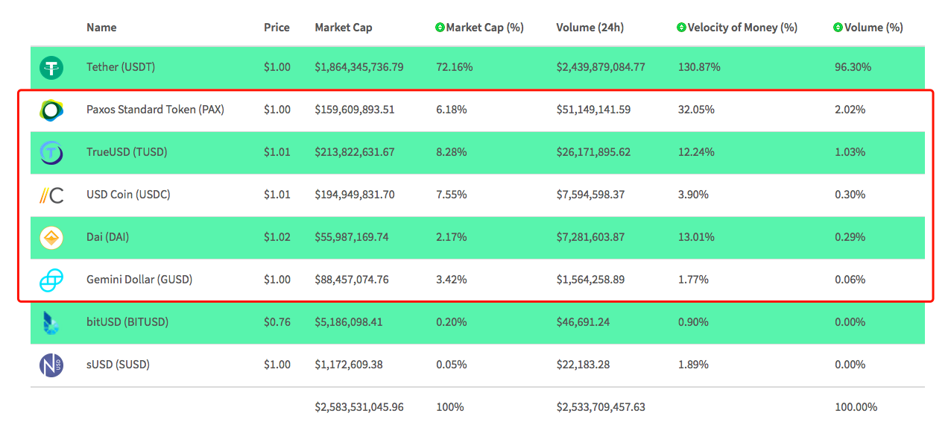Select TrueUSD market cap share 8.28%
The height and width of the screenshot is (428, 951).
click(x=452, y=152)
